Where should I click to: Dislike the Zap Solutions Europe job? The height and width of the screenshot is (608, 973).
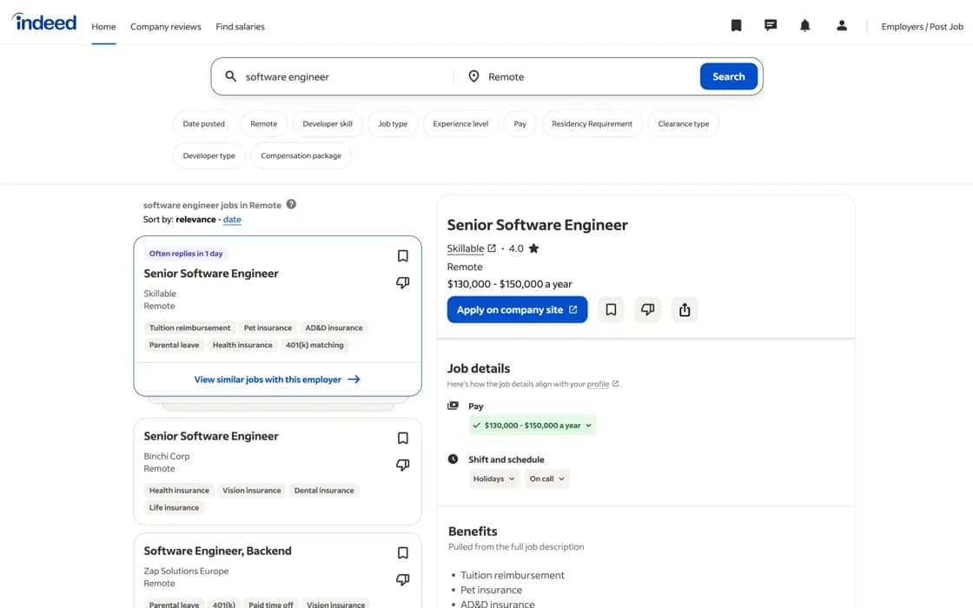click(403, 579)
